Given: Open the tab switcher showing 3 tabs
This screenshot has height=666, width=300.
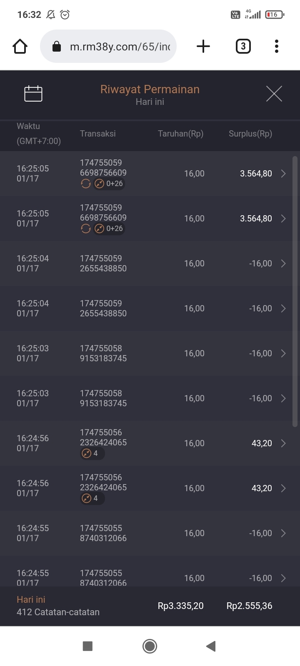Looking at the screenshot, I should 243,46.
